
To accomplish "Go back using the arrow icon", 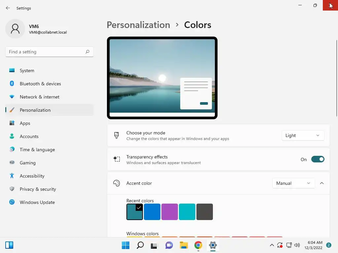I will click(x=8, y=8).
